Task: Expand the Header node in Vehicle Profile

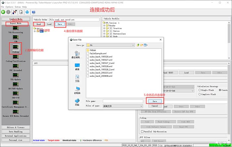Action: 104,25
